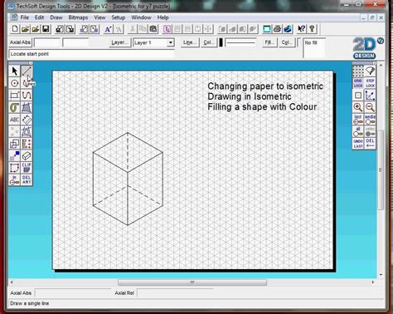Viewport: 393px width, 314px height.
Task: Zoom out with the minus magnifier
Action: tap(370, 107)
